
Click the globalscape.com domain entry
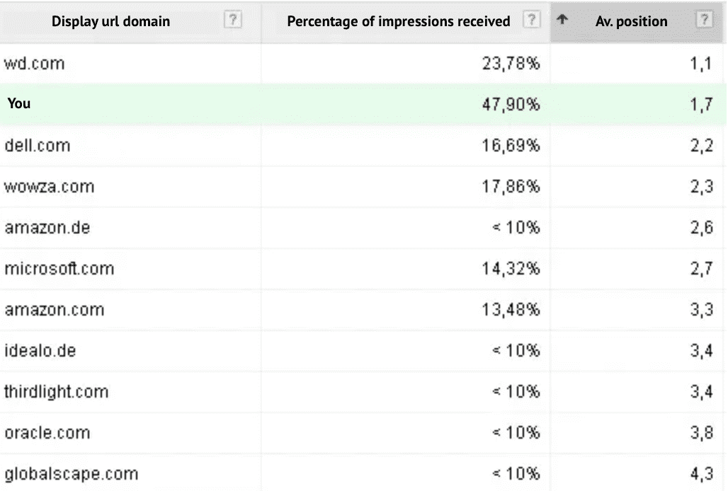(71, 473)
